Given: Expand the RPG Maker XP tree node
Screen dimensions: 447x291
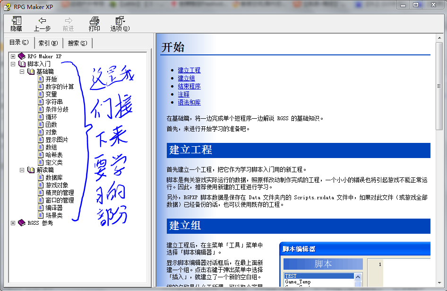Looking at the screenshot, I should point(13,56).
